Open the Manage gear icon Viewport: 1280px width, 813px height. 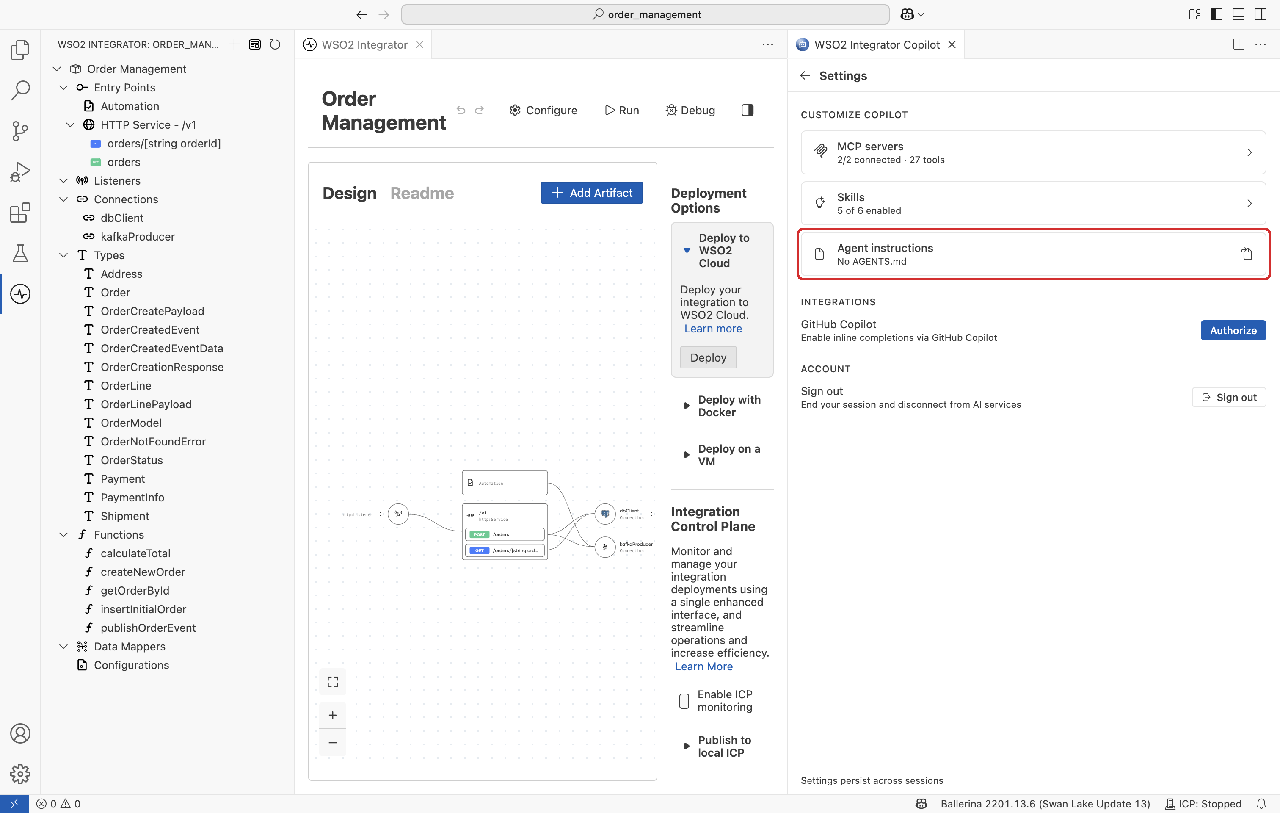[20, 774]
